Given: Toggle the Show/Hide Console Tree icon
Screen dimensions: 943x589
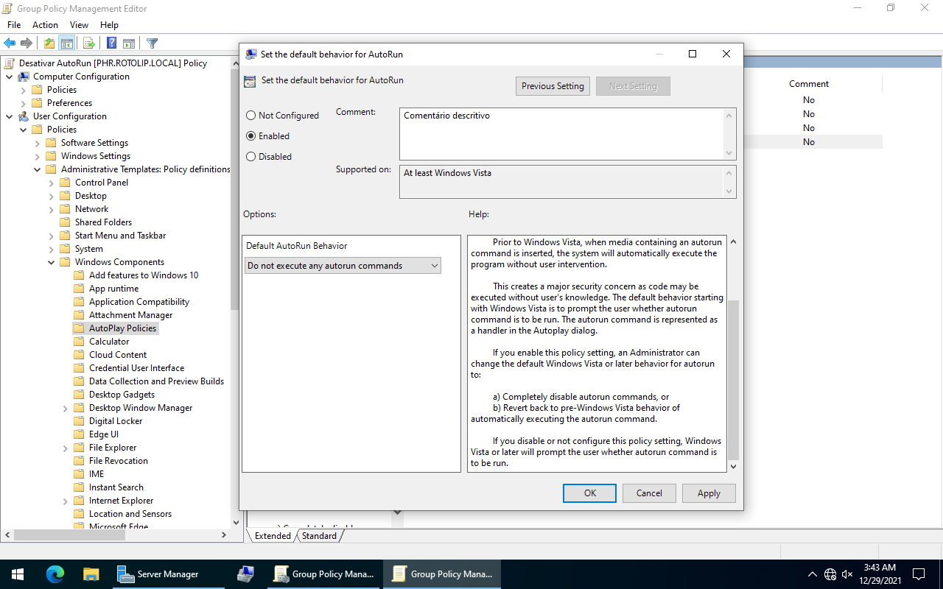Looking at the screenshot, I should (67, 43).
